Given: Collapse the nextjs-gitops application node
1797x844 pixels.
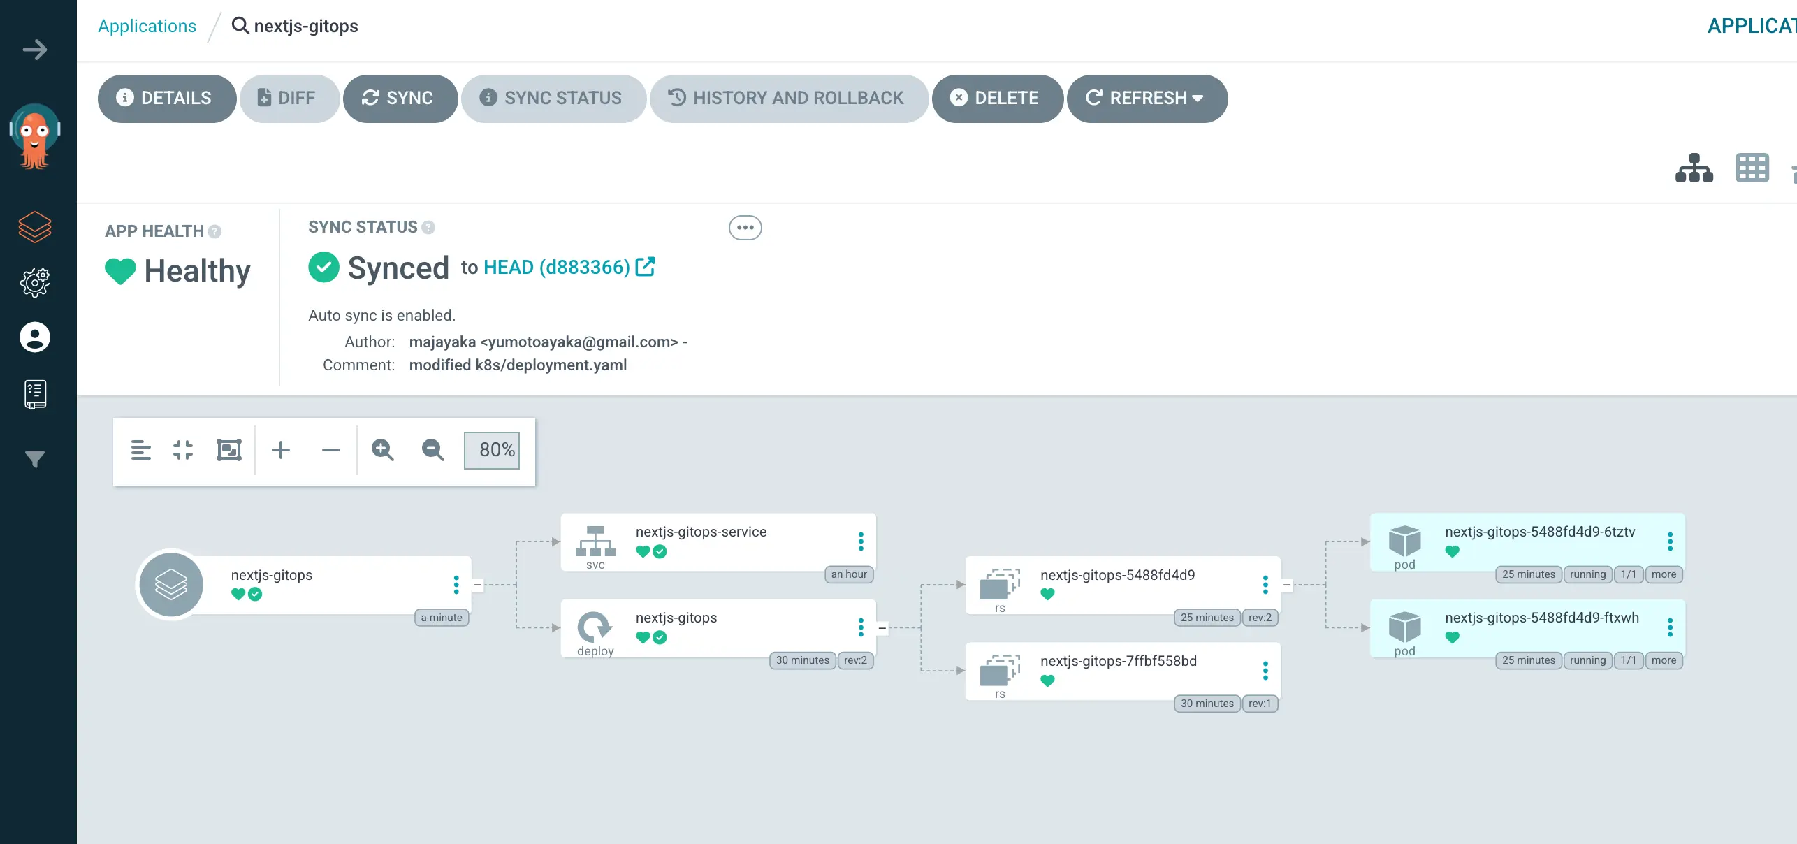Looking at the screenshot, I should tap(477, 584).
